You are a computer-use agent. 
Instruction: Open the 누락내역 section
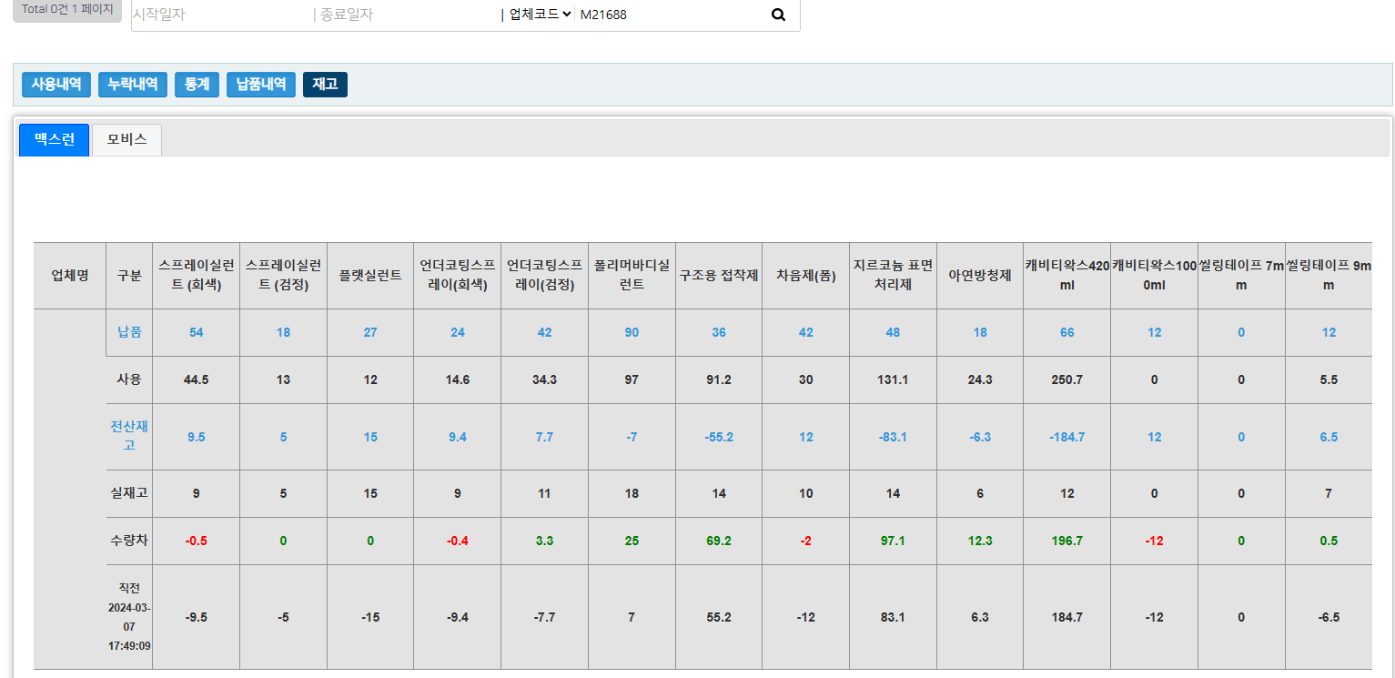[133, 85]
